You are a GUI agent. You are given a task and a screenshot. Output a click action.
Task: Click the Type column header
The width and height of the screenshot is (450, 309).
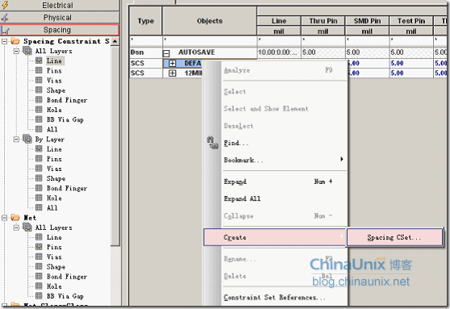point(145,21)
